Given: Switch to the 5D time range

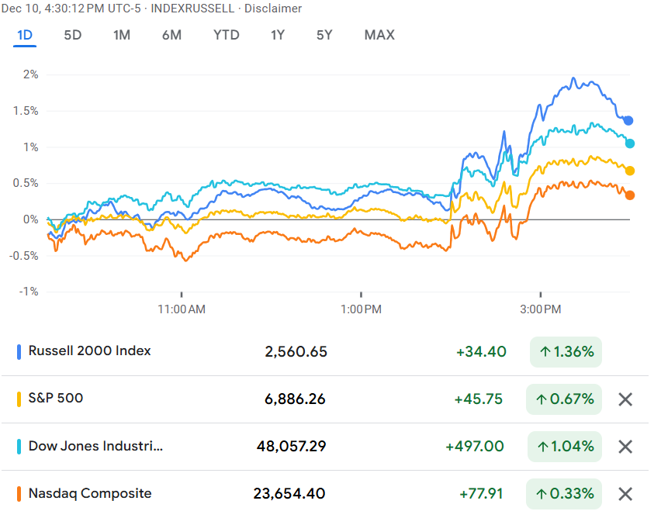Looking at the screenshot, I should [x=73, y=35].
